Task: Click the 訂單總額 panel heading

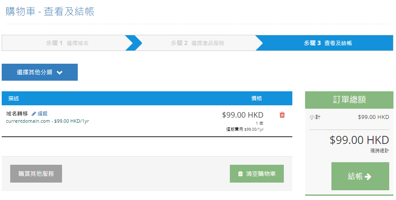Action: (x=349, y=100)
